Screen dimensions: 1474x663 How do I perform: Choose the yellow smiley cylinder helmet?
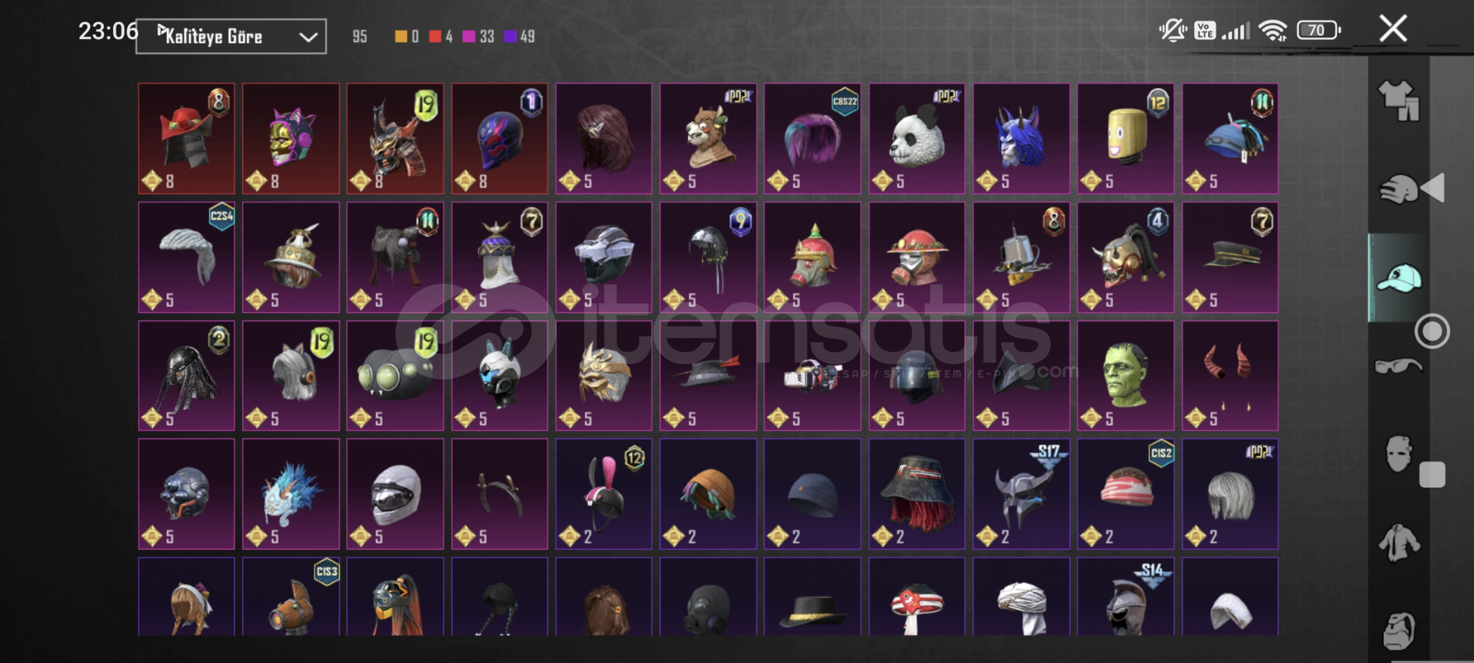pyautogui.click(x=1125, y=139)
